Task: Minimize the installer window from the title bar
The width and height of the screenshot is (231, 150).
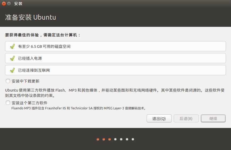Action: tap(9, 4)
